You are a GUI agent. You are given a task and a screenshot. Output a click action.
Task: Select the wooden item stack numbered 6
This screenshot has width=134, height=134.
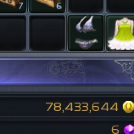tap(47, 6)
